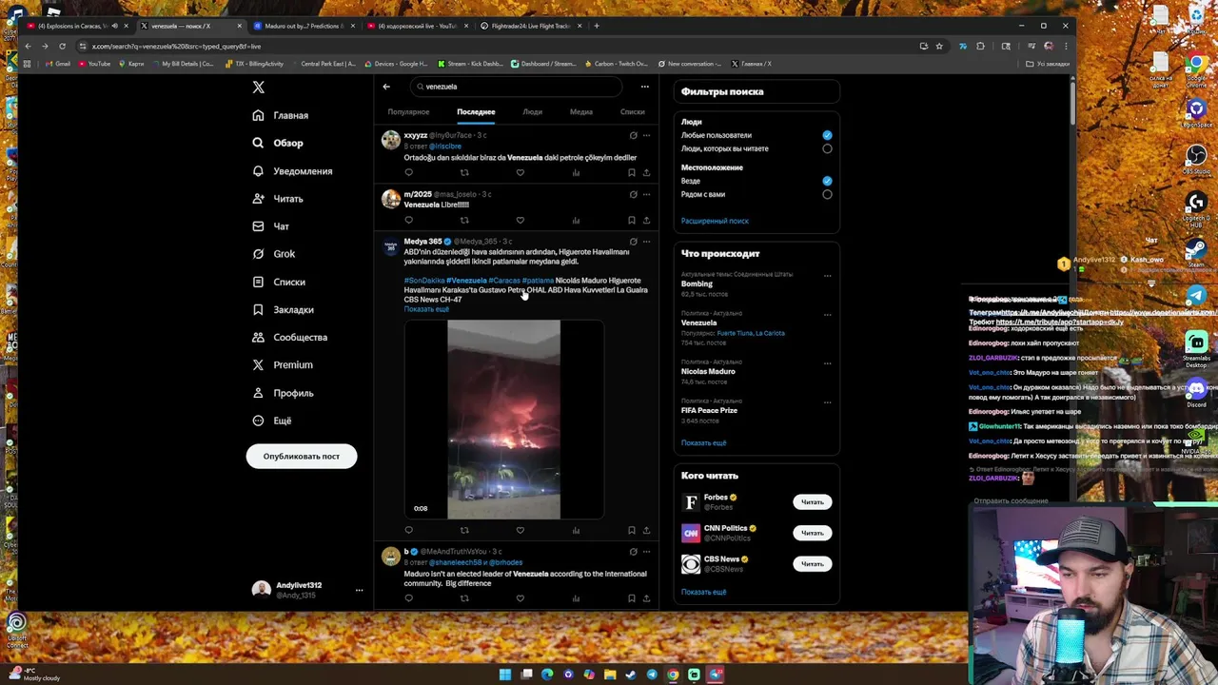Open more options for Bombing trend

pyautogui.click(x=827, y=276)
